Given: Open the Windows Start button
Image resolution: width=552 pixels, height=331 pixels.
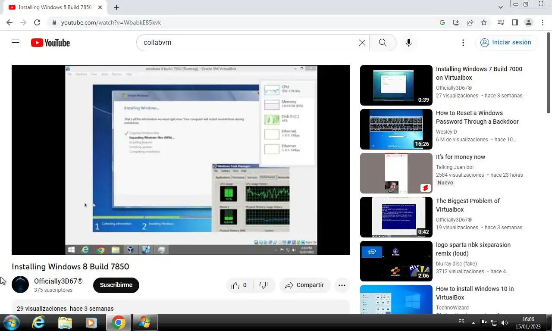Looking at the screenshot, I should pos(11,322).
